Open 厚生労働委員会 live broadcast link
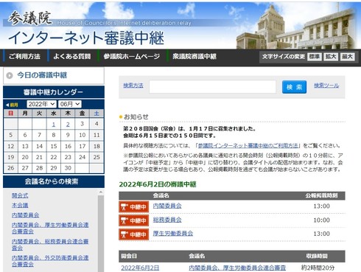The width and height of the screenshot is (361, 272). click(173, 234)
